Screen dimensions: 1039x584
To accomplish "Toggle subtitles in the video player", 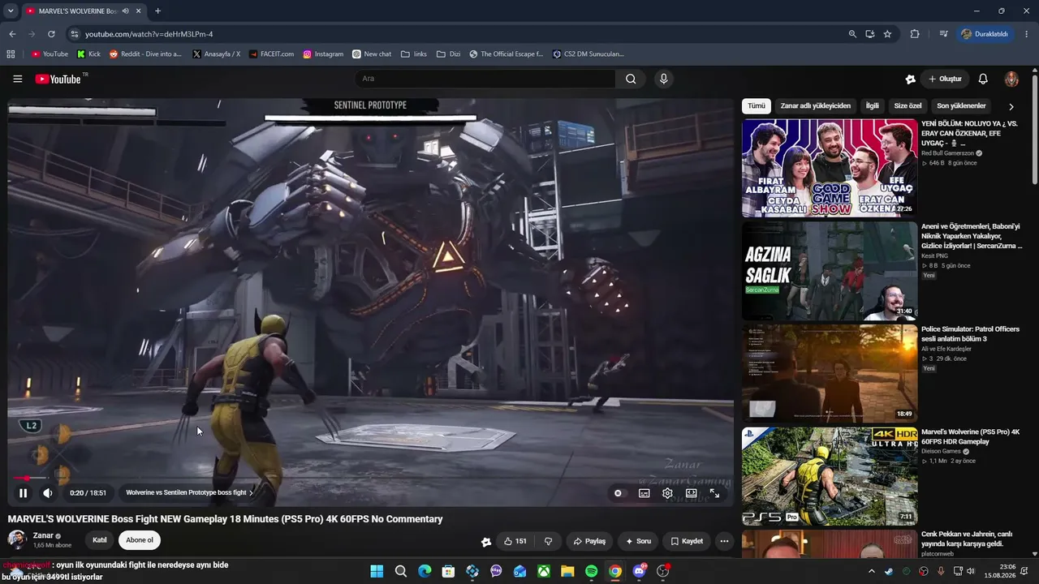I will pyautogui.click(x=644, y=492).
